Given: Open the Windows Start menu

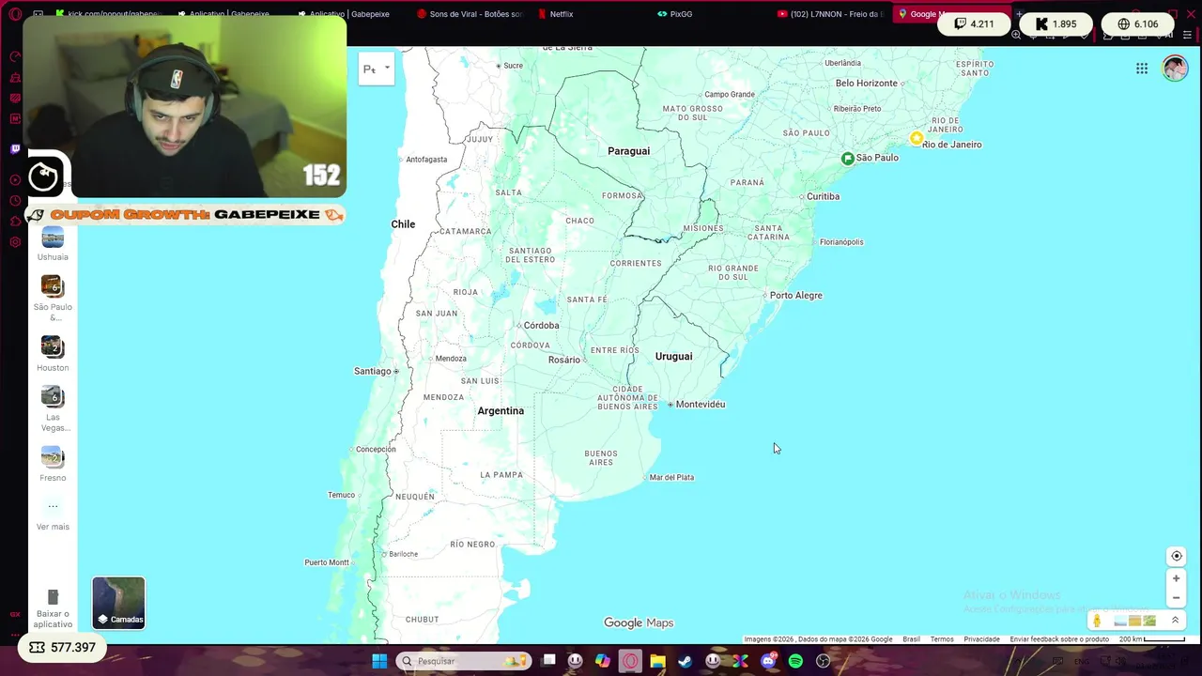Looking at the screenshot, I should (x=379, y=661).
